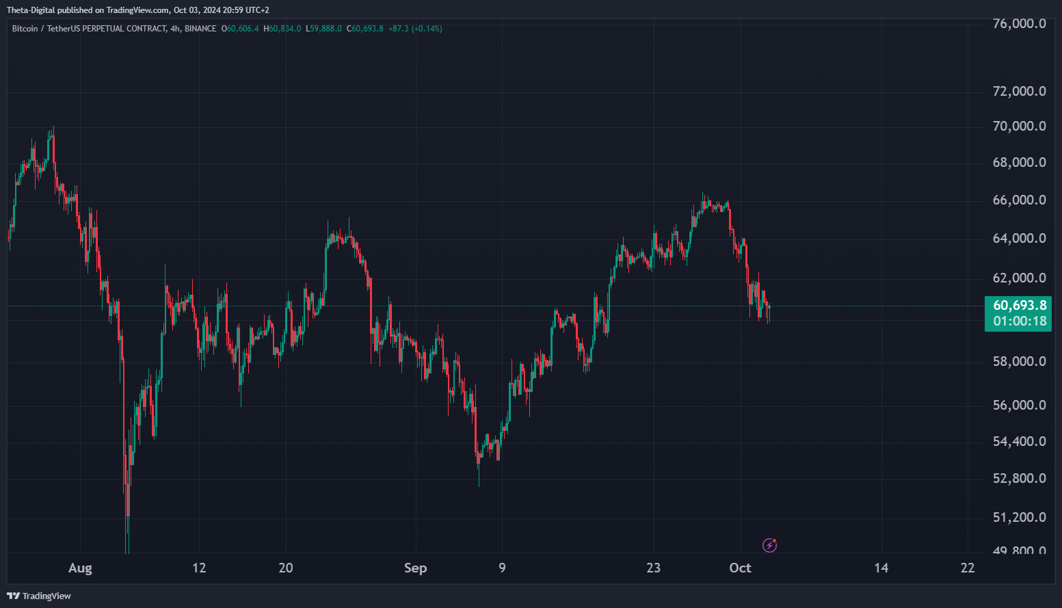Click the low value L59,888.0
The height and width of the screenshot is (608, 1062).
click(323, 29)
